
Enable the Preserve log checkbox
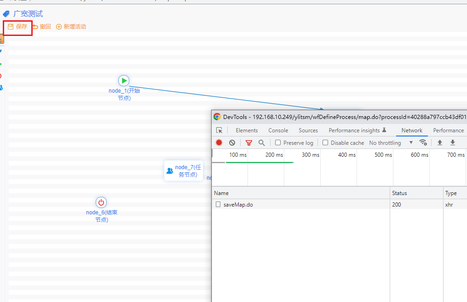(278, 142)
